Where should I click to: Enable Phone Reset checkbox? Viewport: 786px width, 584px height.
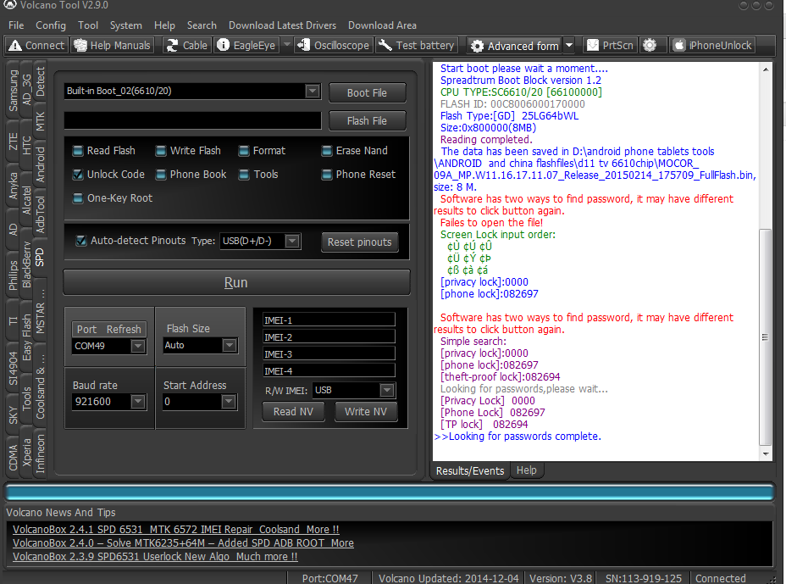[x=327, y=175]
